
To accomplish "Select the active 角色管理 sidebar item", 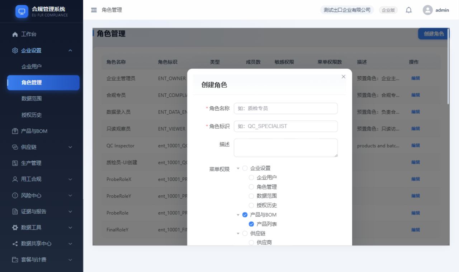I will 43,83.
